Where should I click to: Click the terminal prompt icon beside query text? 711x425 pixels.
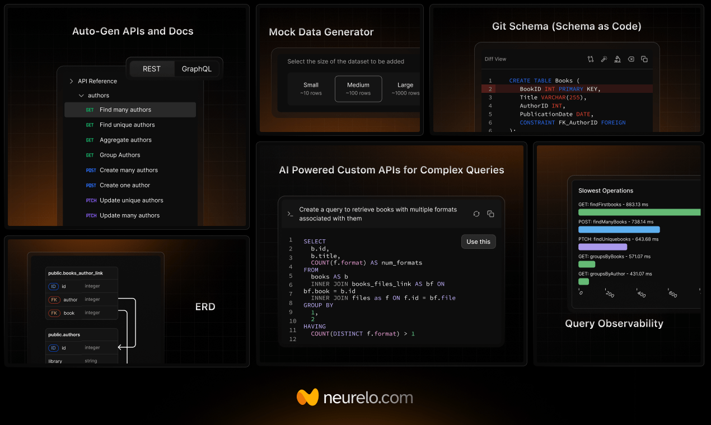pyautogui.click(x=290, y=214)
